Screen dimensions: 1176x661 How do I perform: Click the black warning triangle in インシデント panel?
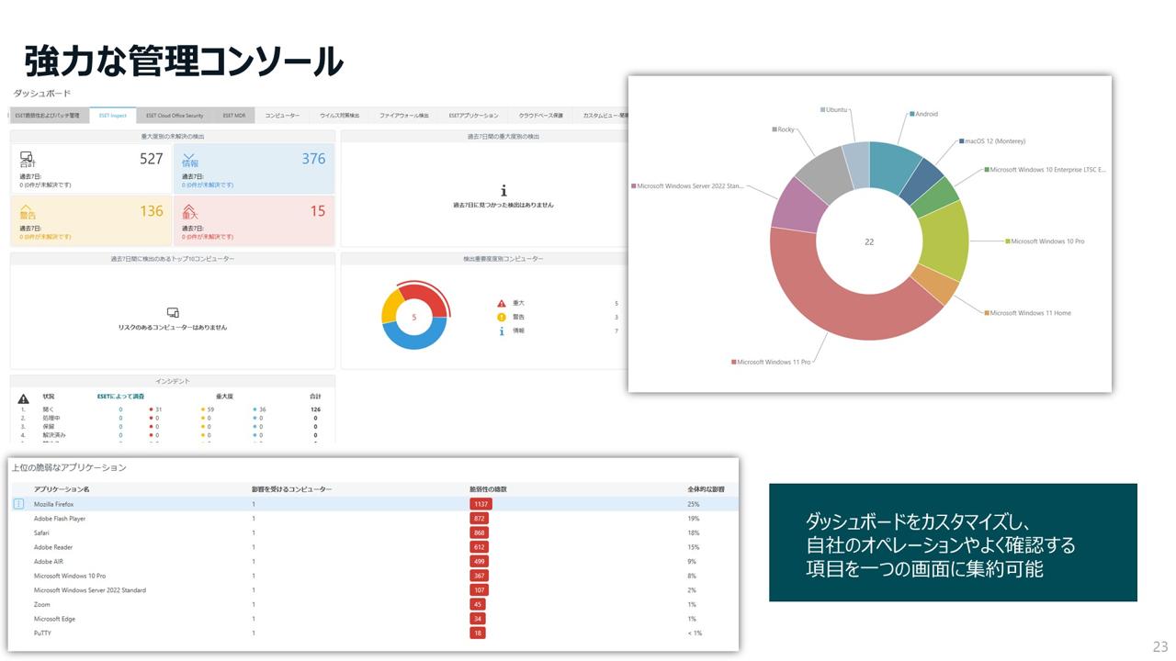click(24, 399)
